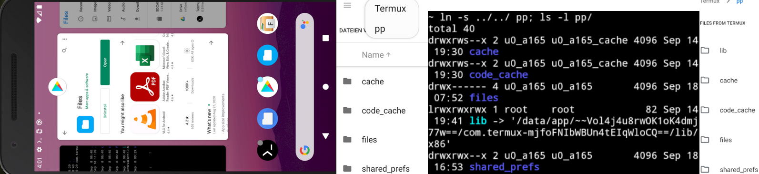This screenshot has width=759, height=174.
Task: Choose 'Termux' in the breadcrumb popup
Action: (390, 9)
